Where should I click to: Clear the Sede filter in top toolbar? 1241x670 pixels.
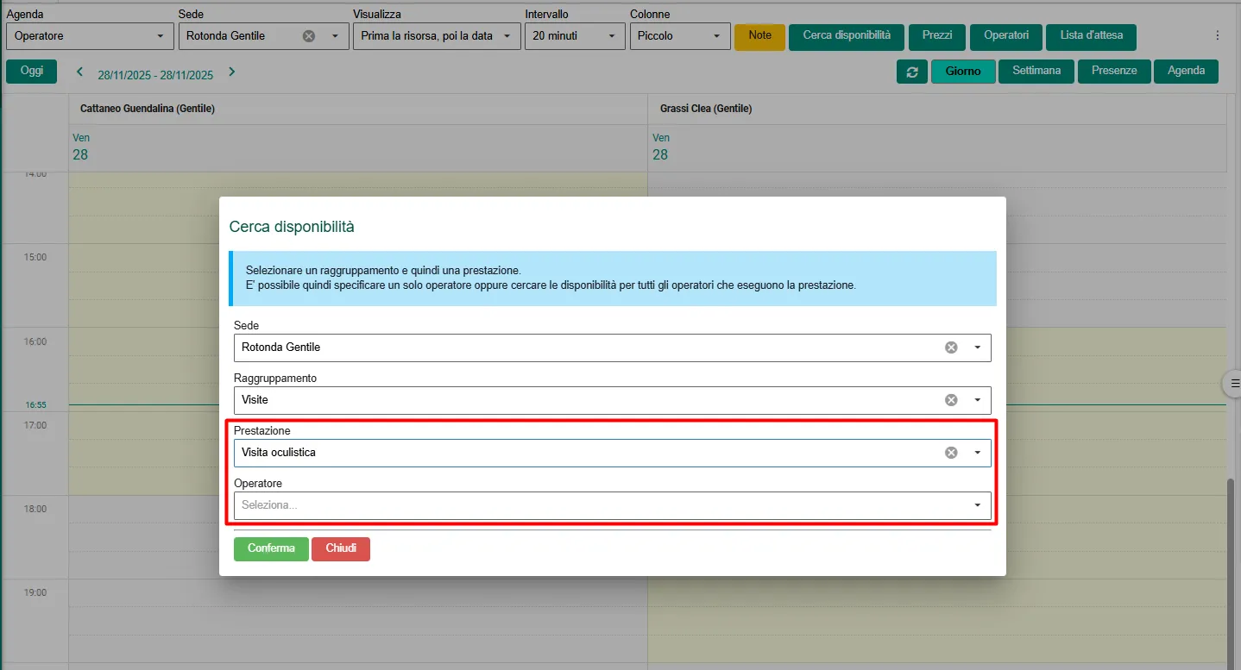tap(309, 36)
